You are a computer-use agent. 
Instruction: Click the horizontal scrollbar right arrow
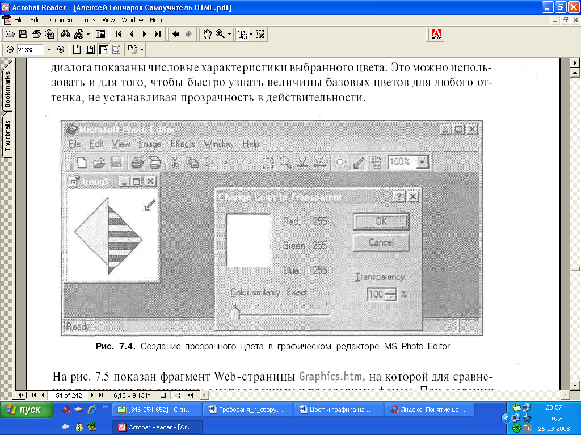[x=565, y=395]
